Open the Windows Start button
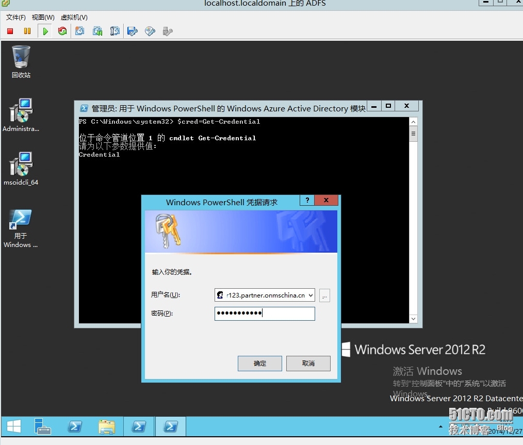 (x=14, y=426)
